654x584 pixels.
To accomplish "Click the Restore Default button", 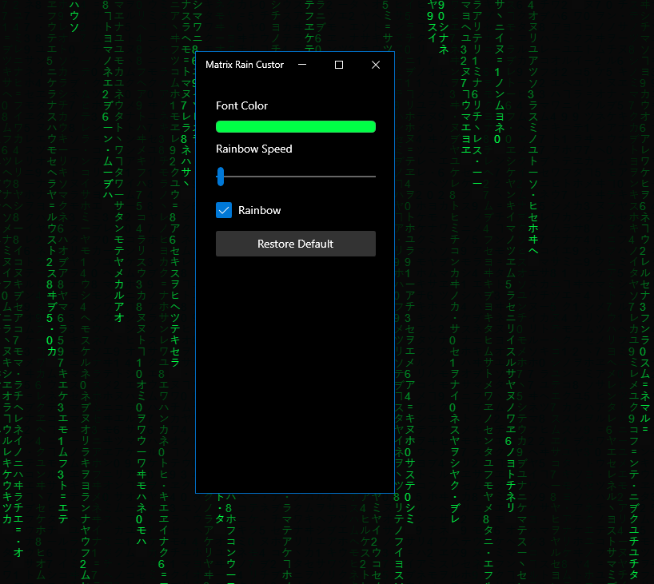I will (295, 244).
